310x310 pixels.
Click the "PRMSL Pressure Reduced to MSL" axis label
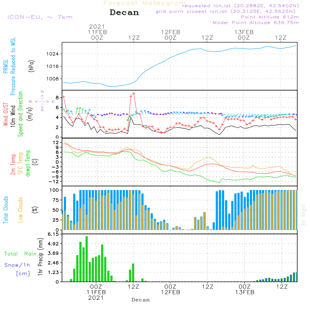coord(9,66)
